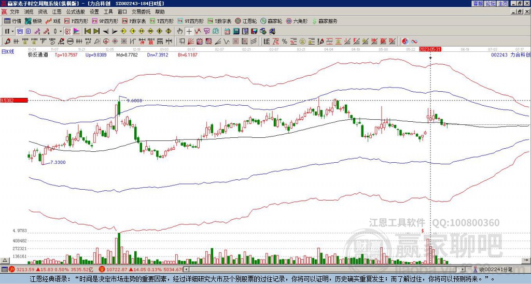Toggle the 权 price adjustment icon

point(67,31)
